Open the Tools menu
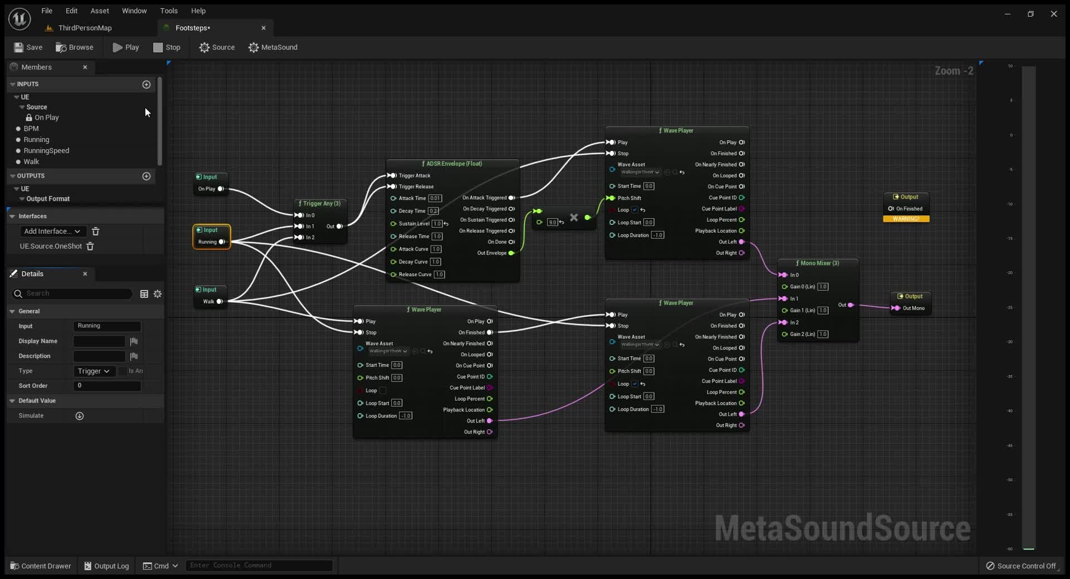This screenshot has width=1070, height=579. 168,11
